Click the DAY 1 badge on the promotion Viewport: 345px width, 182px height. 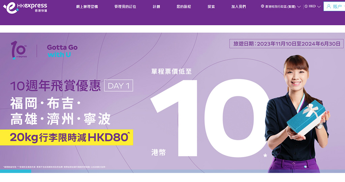(x=119, y=85)
